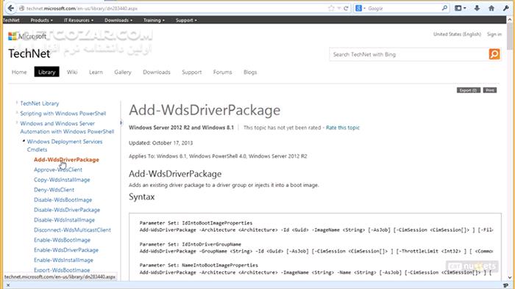Image resolution: width=515 pixels, height=289 pixels.
Task: Go to browser home page icon
Action: (491, 8)
